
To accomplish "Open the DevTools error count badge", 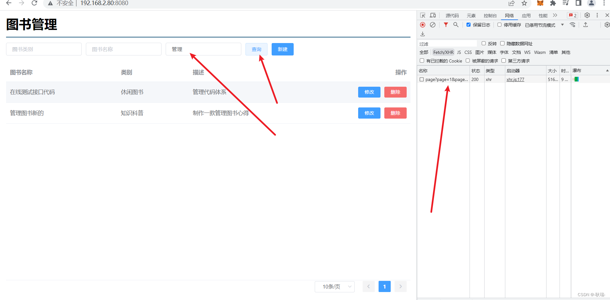I will 573,15.
